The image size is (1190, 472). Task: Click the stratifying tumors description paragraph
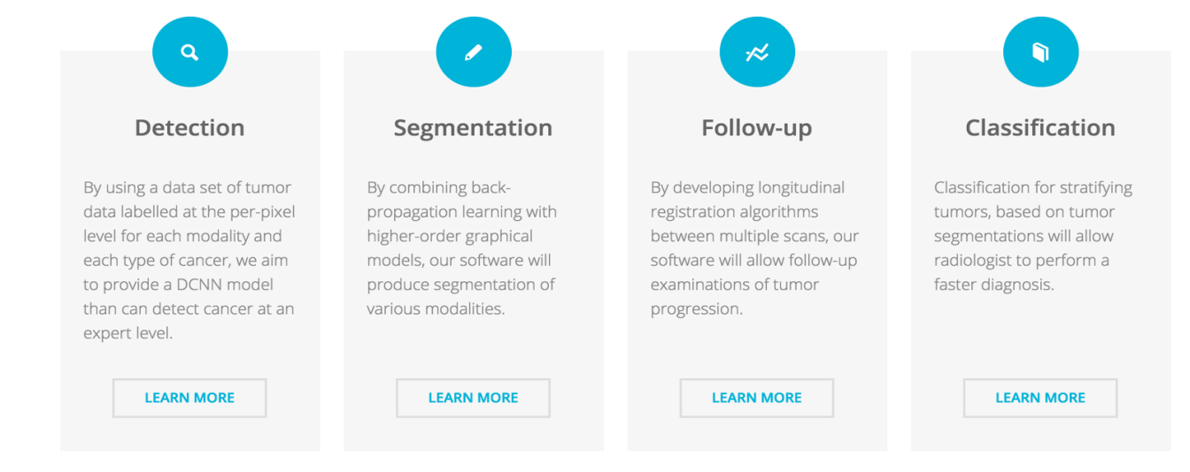(x=1033, y=236)
